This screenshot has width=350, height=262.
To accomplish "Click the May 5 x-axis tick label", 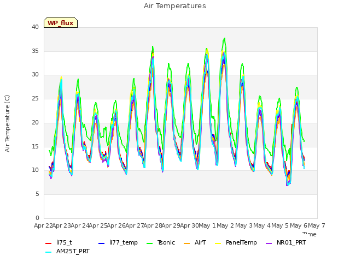I will pos(280,225).
